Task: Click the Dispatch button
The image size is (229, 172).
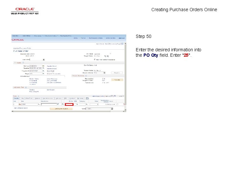Action: (117, 73)
